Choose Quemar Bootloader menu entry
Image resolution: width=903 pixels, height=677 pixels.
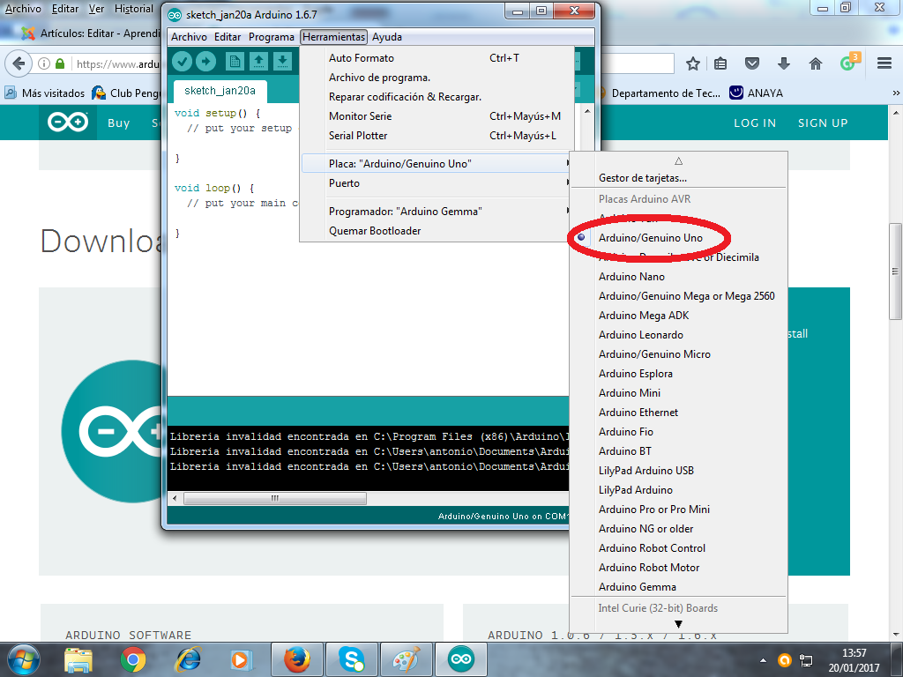[437, 230]
